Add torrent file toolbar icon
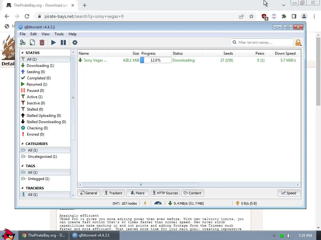Image resolution: width=321 pixels, height=240 pixels. pos(32,42)
